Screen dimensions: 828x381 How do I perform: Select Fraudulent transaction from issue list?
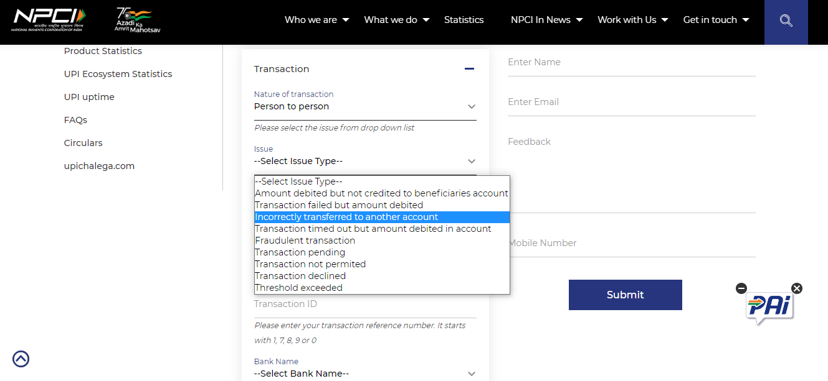point(305,241)
